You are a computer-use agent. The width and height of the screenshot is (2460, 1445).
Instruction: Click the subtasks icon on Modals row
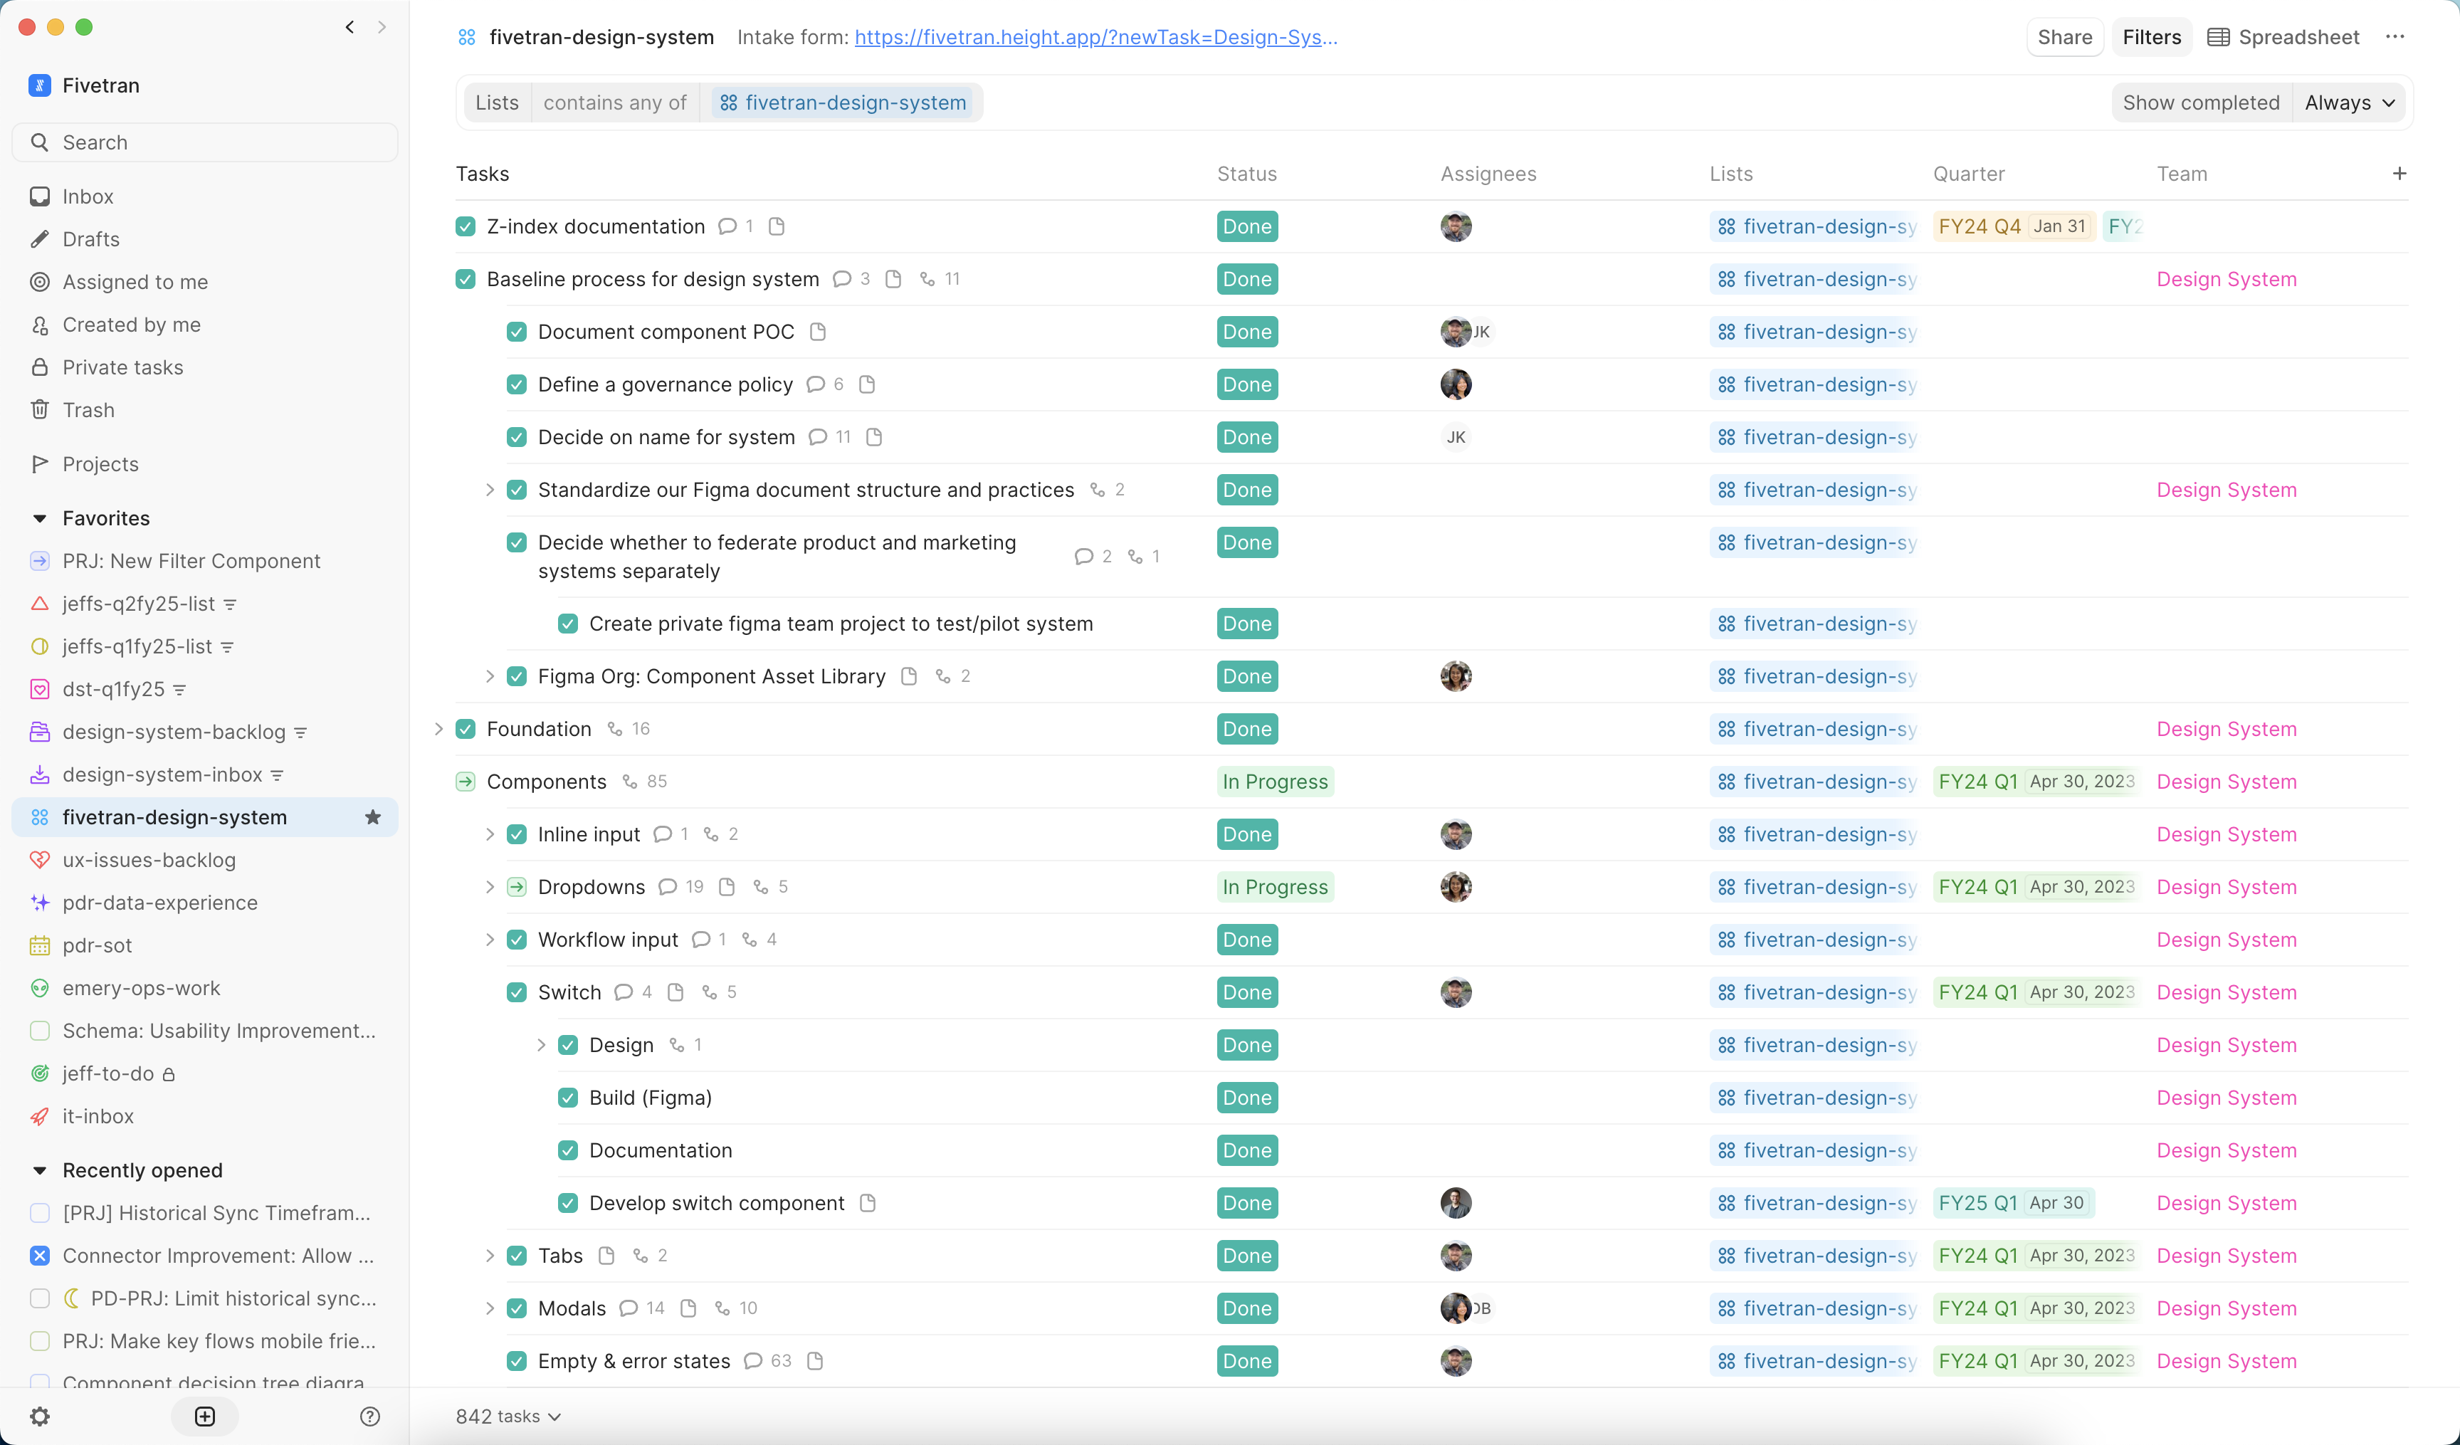click(722, 1308)
